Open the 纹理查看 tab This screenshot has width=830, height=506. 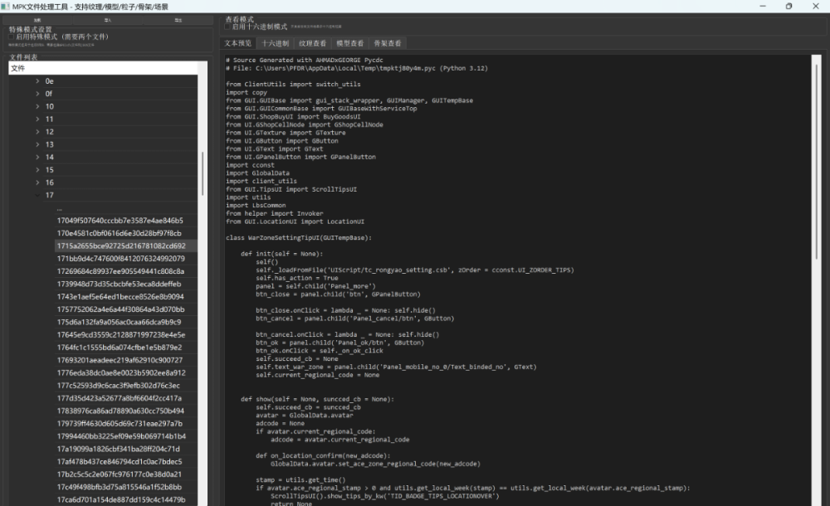(312, 43)
